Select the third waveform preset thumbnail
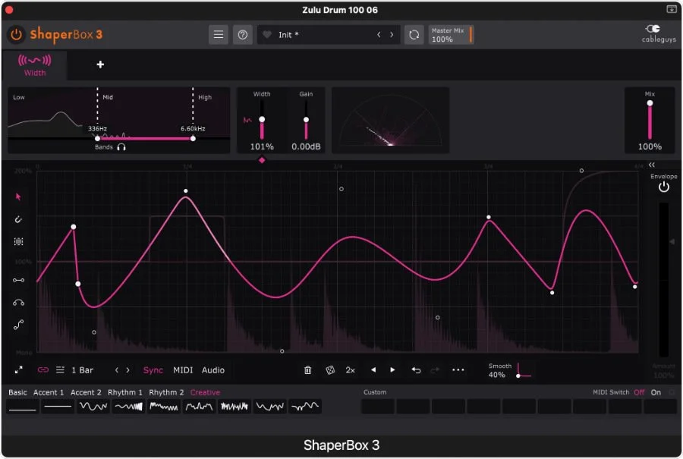 [93, 407]
